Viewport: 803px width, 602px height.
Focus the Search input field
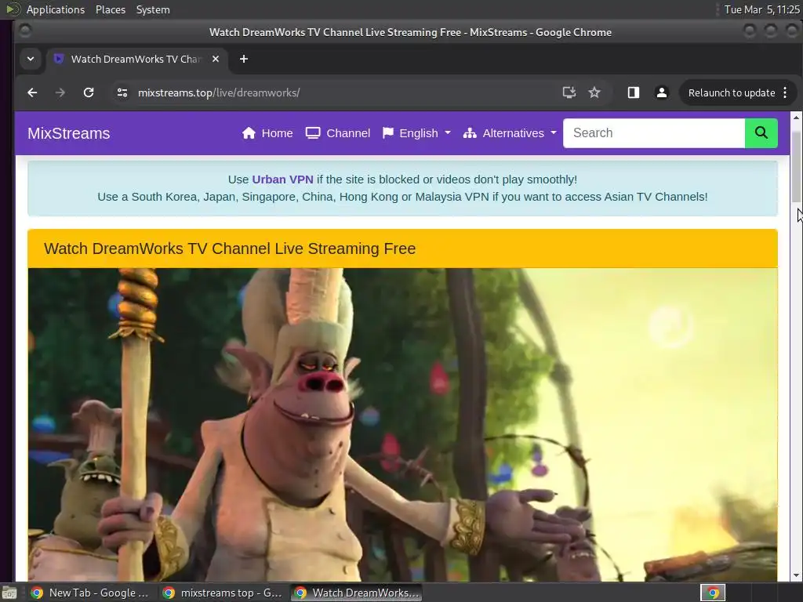[654, 133]
